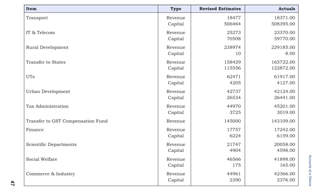
Task: Click the Urban Development row label
Action: point(48,91)
